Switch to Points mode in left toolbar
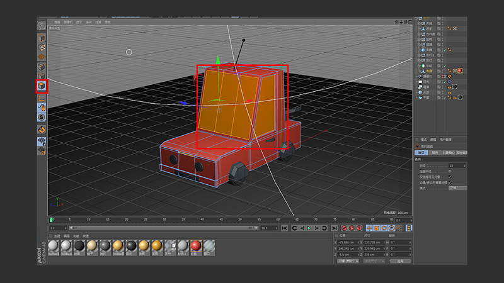 (x=42, y=67)
